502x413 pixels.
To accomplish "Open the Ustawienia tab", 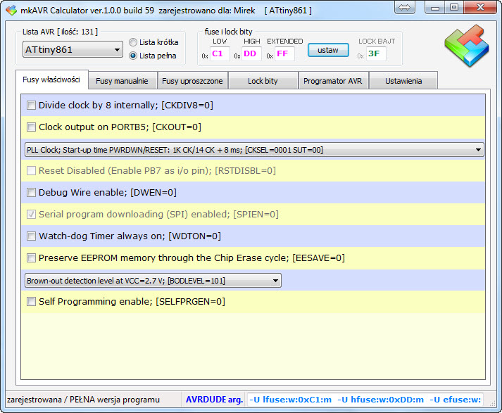I will tap(403, 81).
